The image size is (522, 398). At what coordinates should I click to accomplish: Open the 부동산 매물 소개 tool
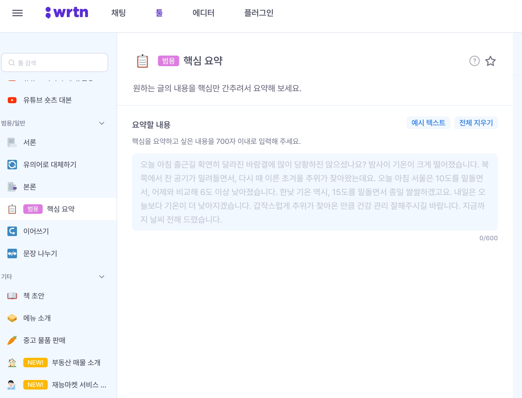pyautogui.click(x=76, y=363)
